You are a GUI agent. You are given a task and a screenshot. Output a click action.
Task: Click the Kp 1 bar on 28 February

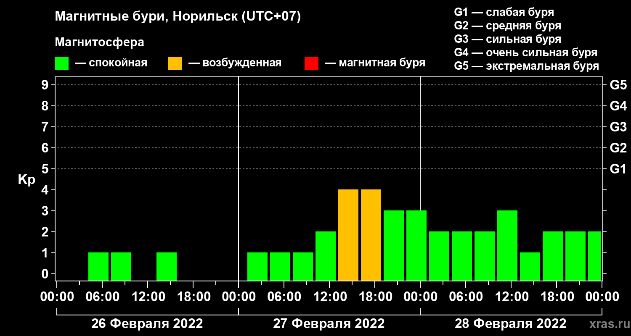click(x=530, y=266)
